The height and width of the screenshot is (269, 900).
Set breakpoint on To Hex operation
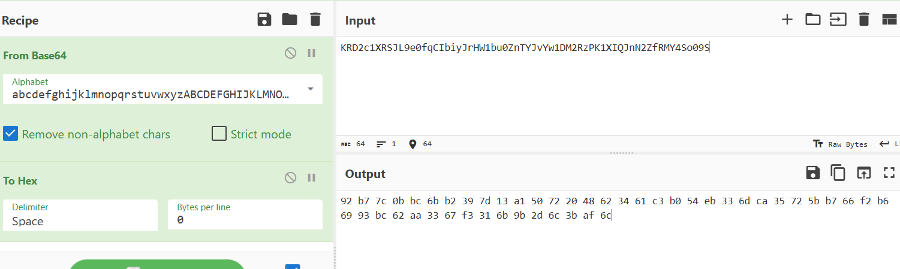[x=311, y=177]
